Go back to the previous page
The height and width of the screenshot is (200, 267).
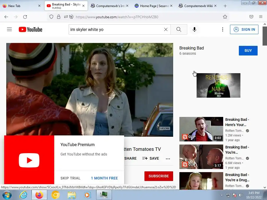point(6,17)
